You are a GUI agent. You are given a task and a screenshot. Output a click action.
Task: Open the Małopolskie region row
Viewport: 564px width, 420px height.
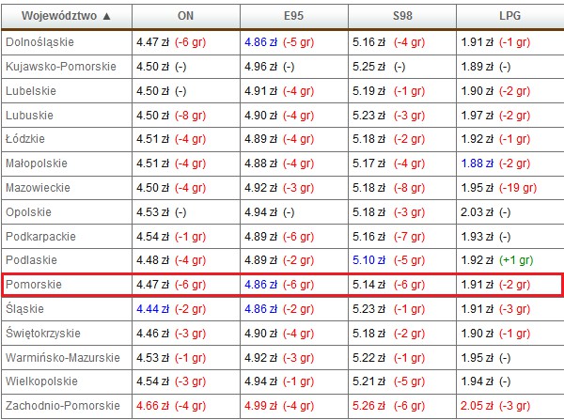pos(35,163)
